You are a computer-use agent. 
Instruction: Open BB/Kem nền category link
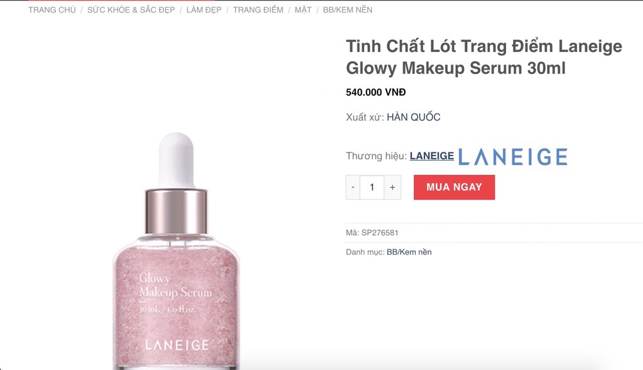tap(409, 252)
